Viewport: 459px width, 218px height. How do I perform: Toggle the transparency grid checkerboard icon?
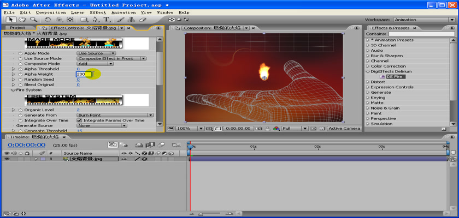coord(322,129)
